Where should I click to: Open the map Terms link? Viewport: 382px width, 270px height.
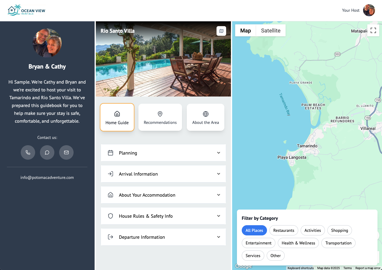(x=348, y=268)
